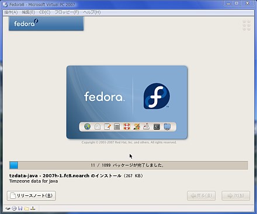Click the network adapter status icon

pos(33,208)
